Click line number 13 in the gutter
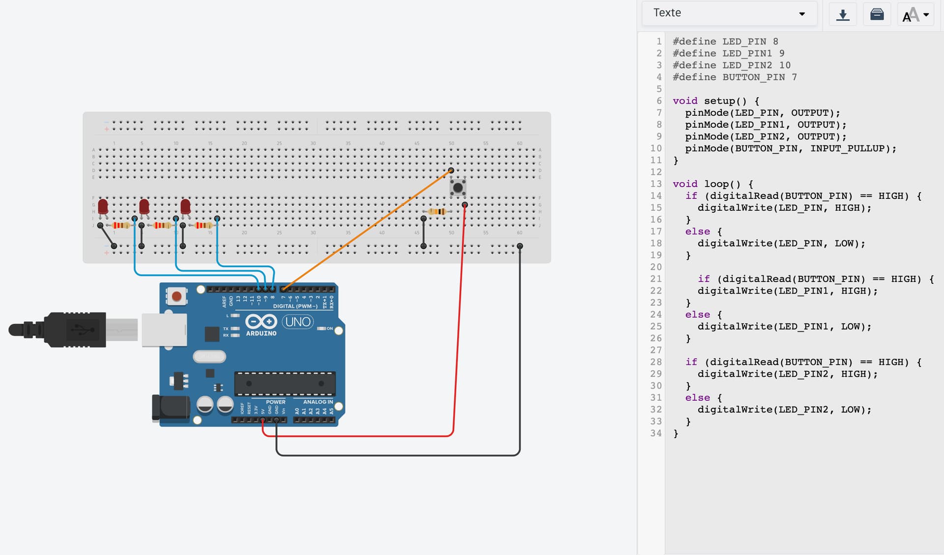The width and height of the screenshot is (944, 555). 656,184
